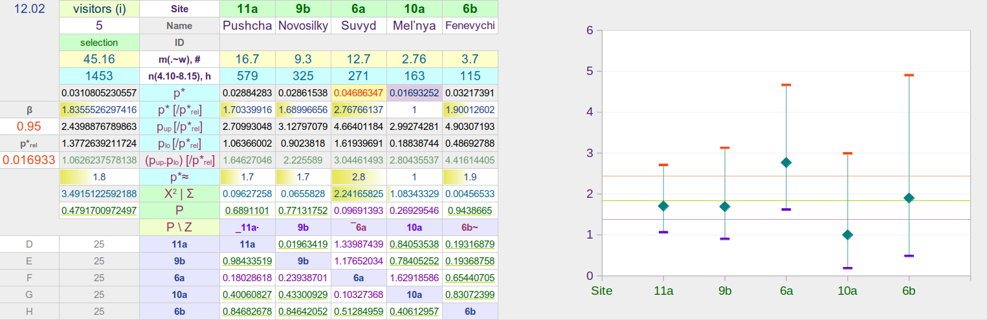The height and width of the screenshot is (320, 987).
Task: Click orange upper cap above 6b in chart
Action: click(909, 76)
